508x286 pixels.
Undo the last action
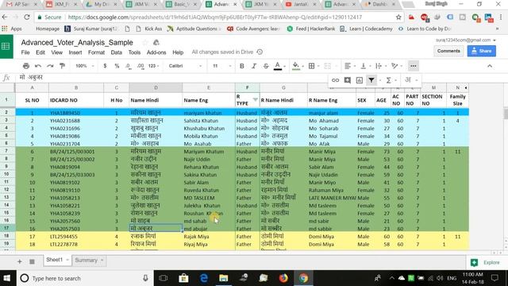tap(38, 66)
